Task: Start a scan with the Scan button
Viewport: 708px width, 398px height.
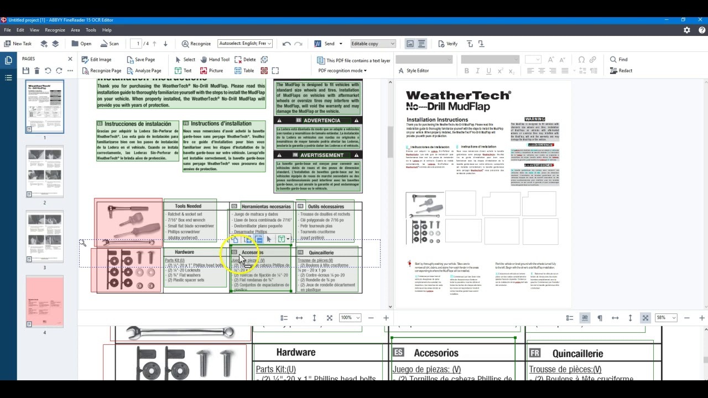Action: point(110,44)
